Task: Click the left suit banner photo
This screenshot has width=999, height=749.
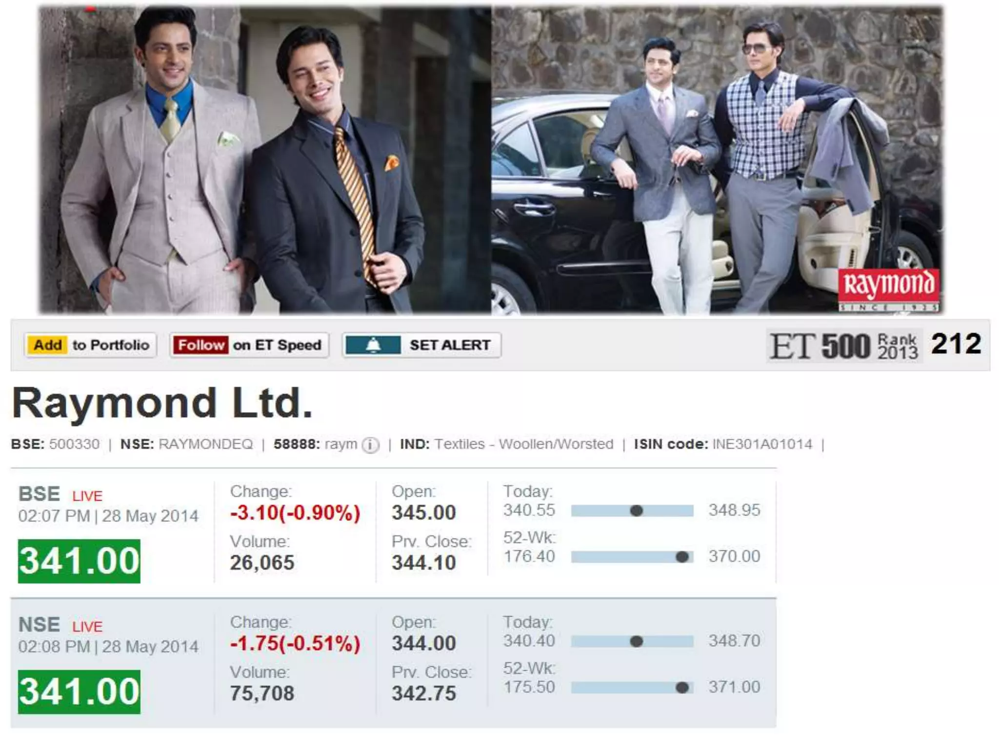Action: 265,159
